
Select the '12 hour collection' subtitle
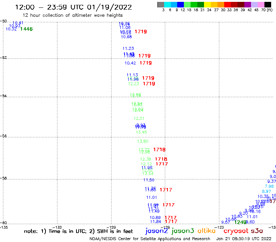[x=73, y=15]
